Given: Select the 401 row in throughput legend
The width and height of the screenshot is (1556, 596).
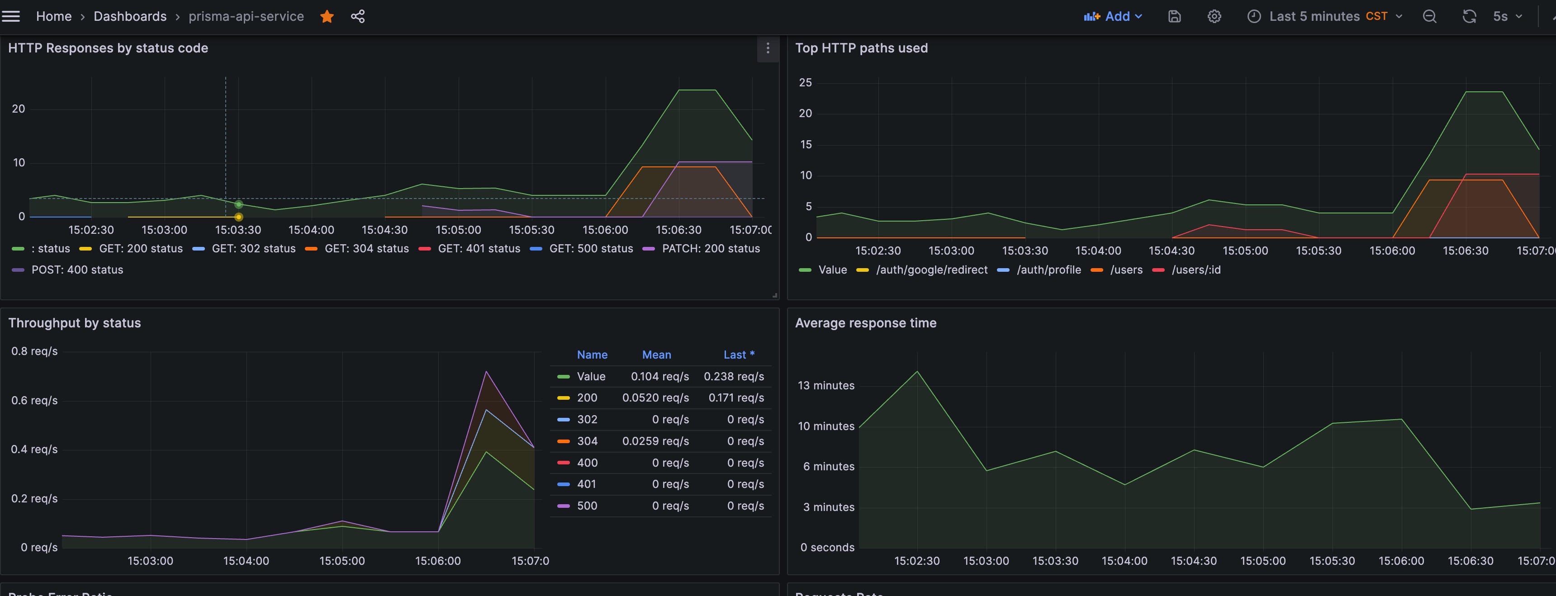Looking at the screenshot, I should [x=661, y=484].
